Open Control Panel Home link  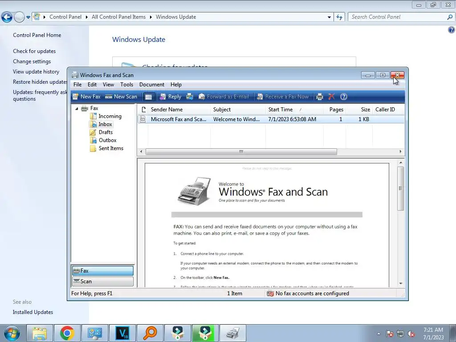(37, 35)
